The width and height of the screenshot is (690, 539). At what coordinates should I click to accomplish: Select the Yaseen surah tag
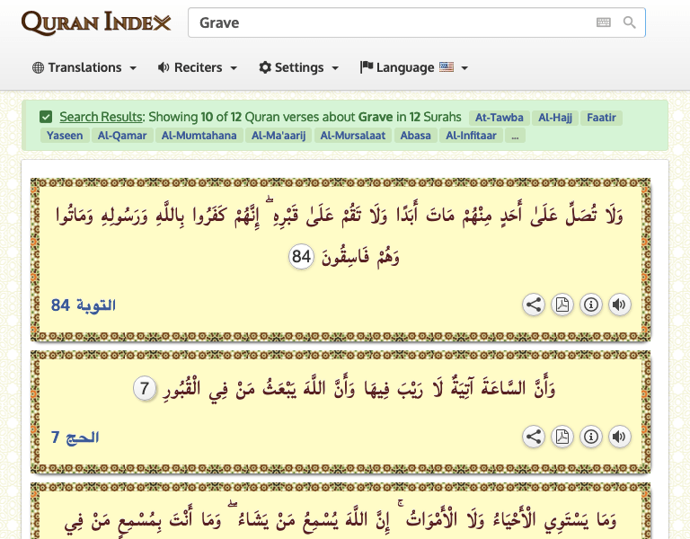click(64, 136)
